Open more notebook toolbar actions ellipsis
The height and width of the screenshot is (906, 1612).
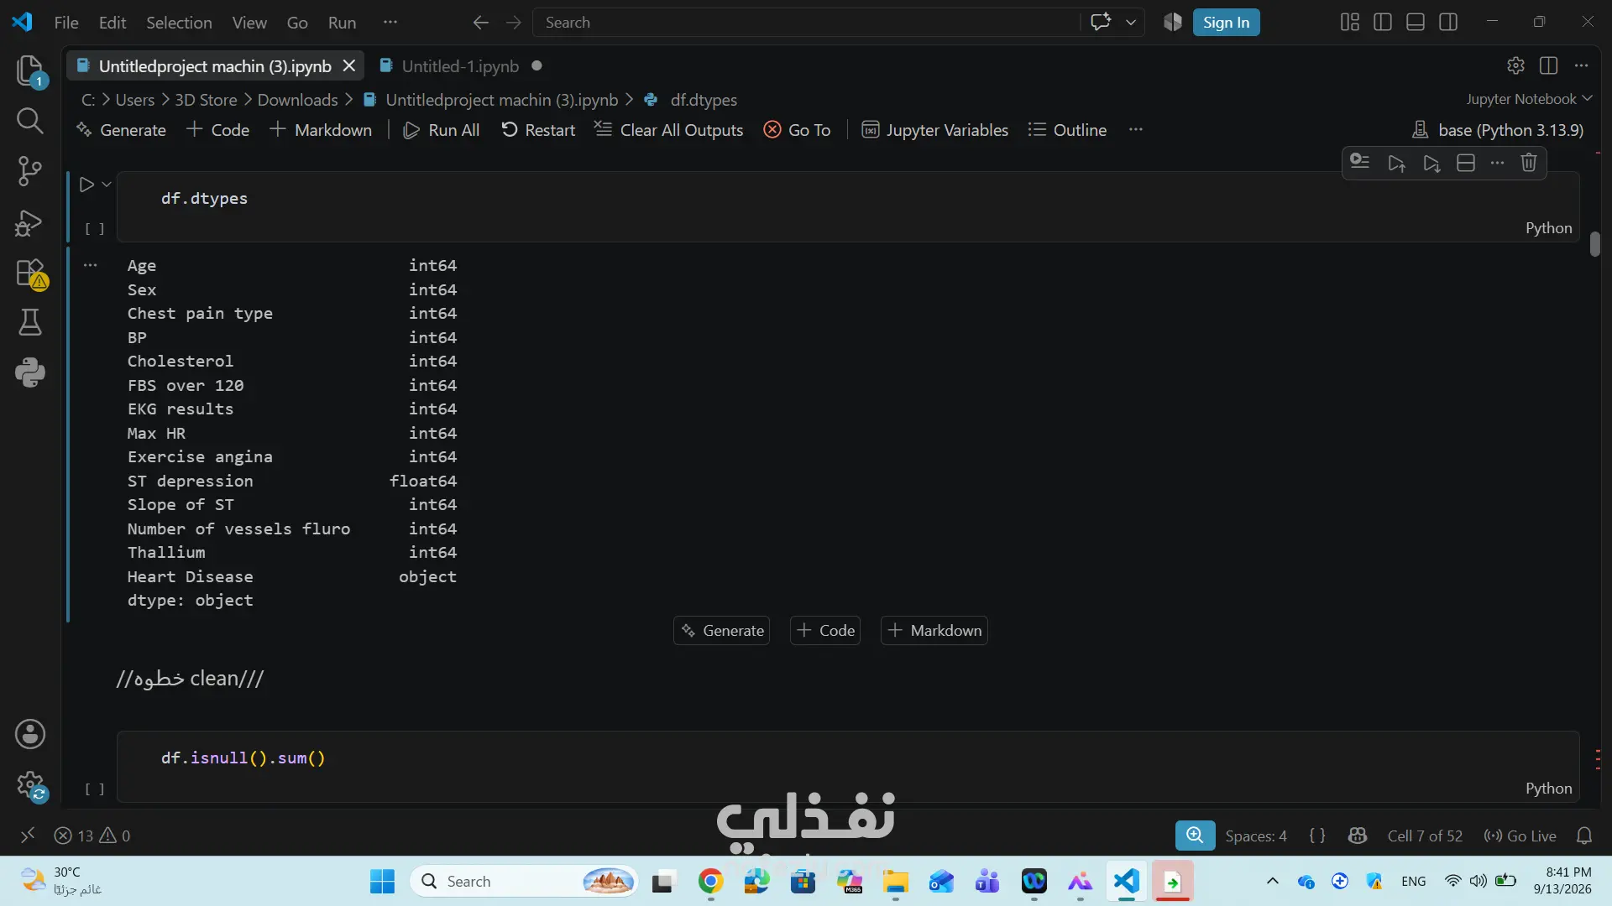pos(1136,129)
